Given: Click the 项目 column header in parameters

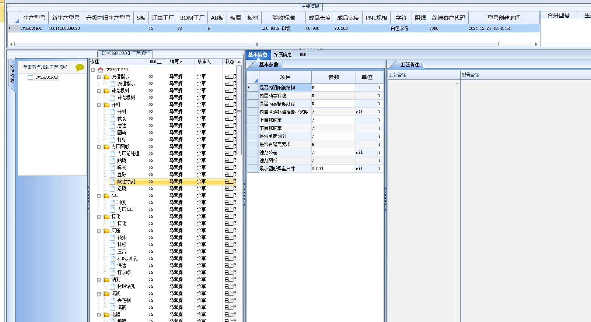Looking at the screenshot, I should [285, 77].
